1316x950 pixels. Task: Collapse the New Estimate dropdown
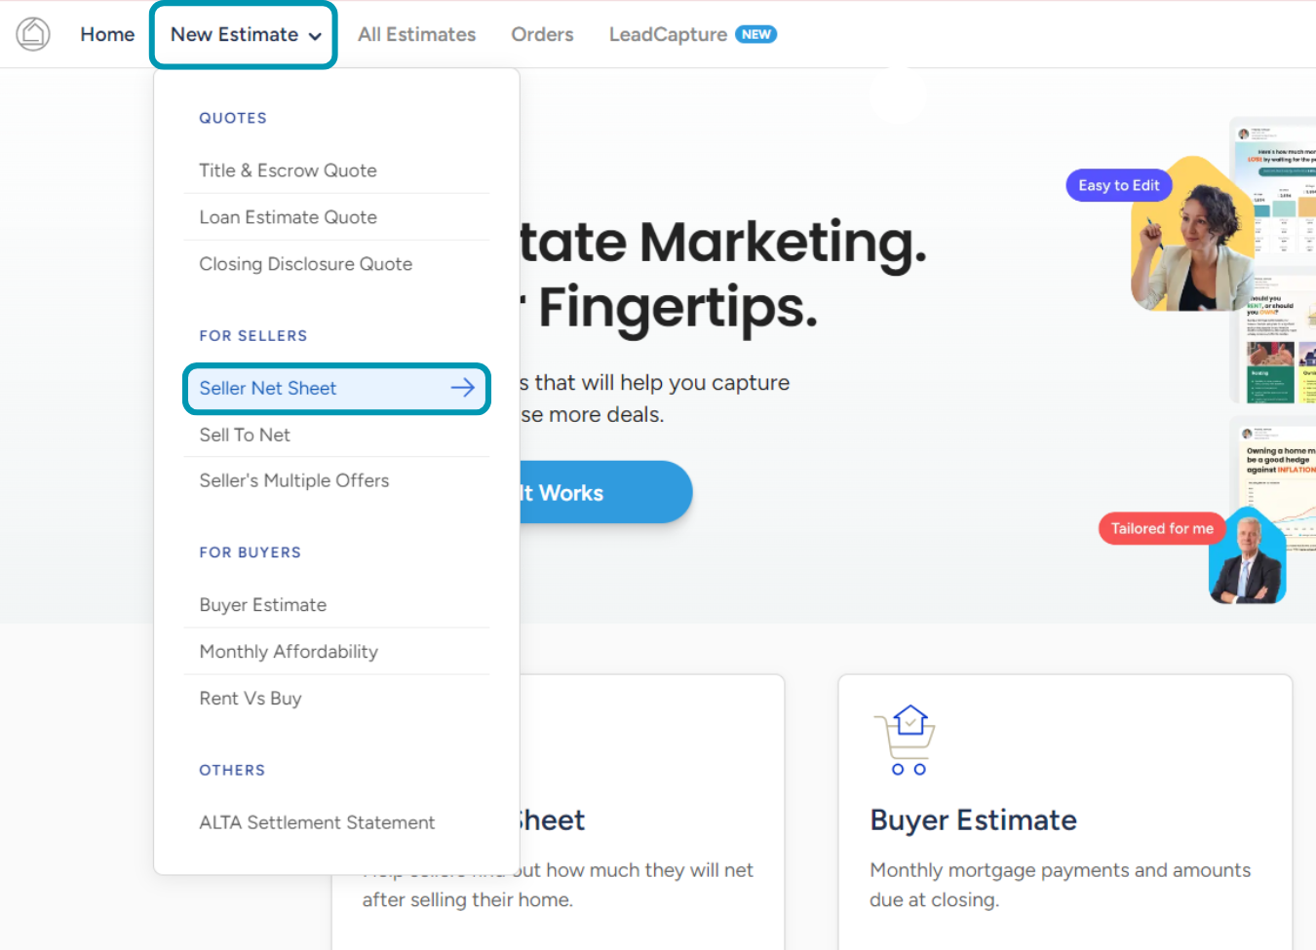244,34
